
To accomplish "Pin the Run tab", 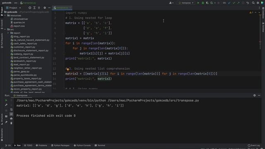I will pyautogui.click(x=6, y=122).
